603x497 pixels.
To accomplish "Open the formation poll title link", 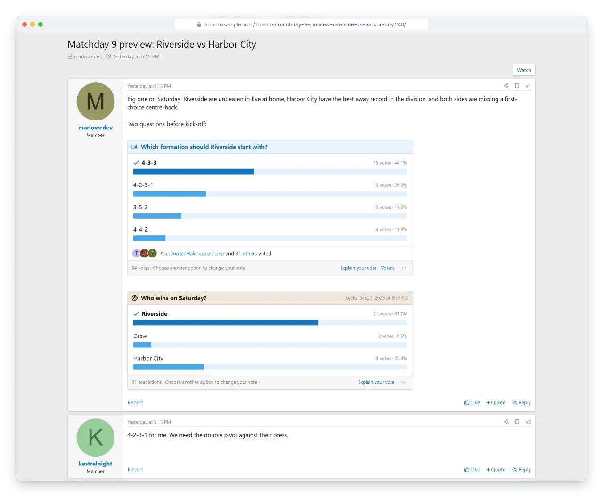I will [204, 147].
